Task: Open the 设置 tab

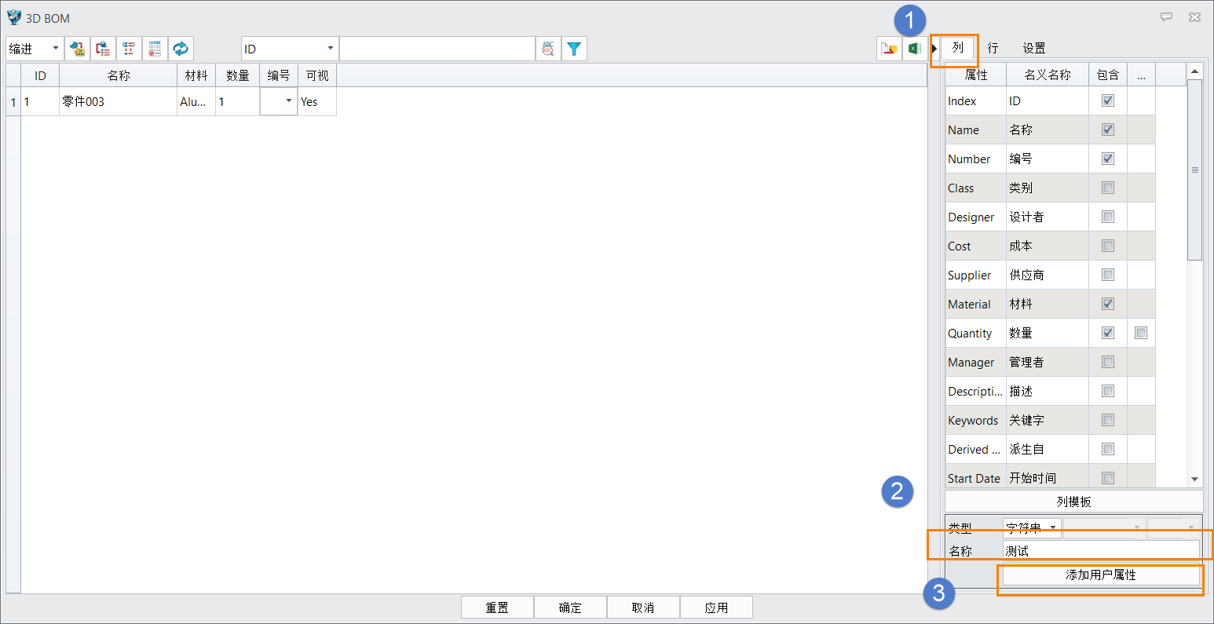Action: click(1034, 48)
